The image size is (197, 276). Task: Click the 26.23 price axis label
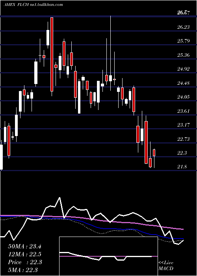coord(184,27)
